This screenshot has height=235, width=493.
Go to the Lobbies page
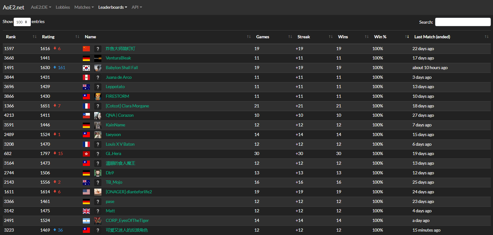click(x=63, y=7)
